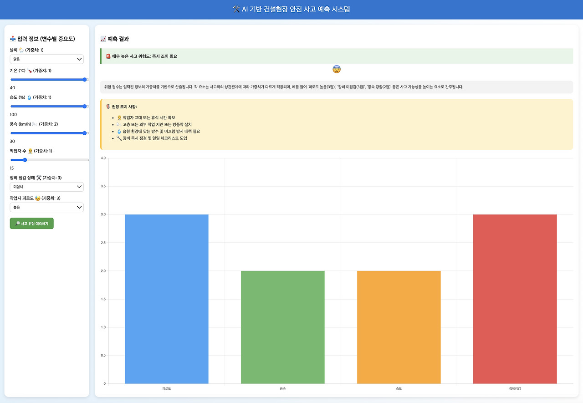Click the orange 습도 bar in the chart

coord(399,327)
